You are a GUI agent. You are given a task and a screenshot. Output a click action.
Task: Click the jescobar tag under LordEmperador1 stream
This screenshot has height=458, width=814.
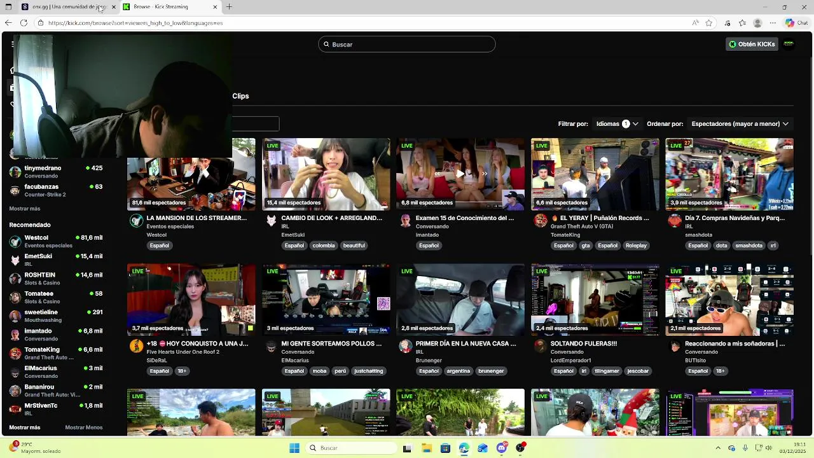click(638, 371)
